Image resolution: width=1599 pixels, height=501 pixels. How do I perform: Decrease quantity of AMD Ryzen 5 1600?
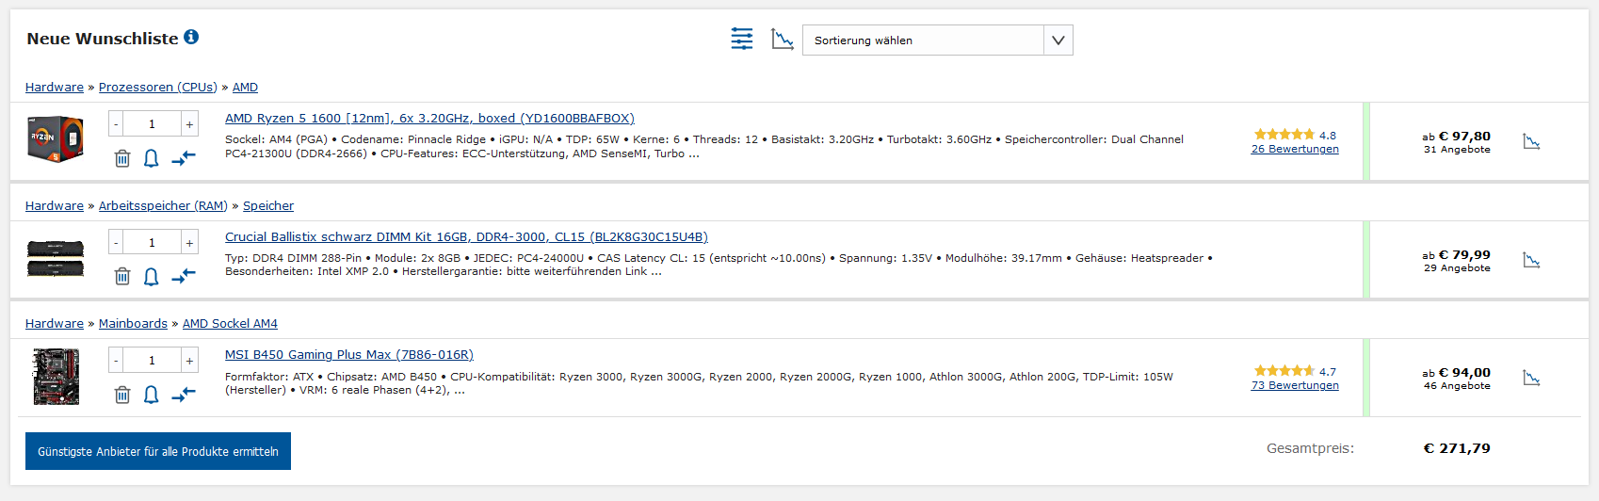pos(117,124)
